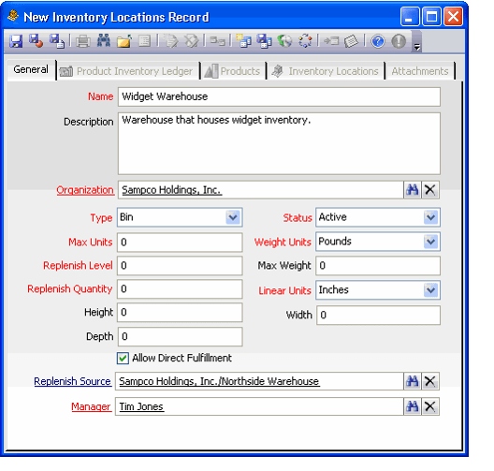Close the New Inventory Locations Record window

click(453, 17)
